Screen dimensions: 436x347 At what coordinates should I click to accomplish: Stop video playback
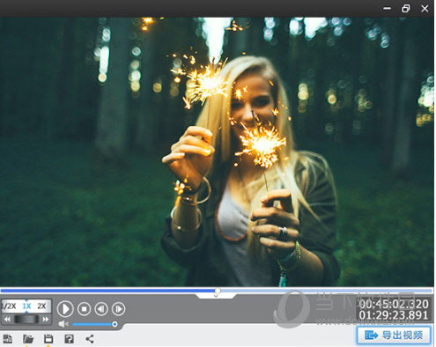tap(84, 309)
